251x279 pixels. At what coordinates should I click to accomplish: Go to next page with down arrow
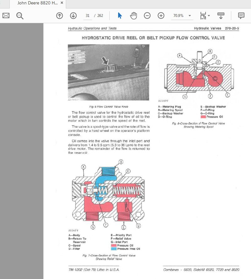tap(73, 16)
